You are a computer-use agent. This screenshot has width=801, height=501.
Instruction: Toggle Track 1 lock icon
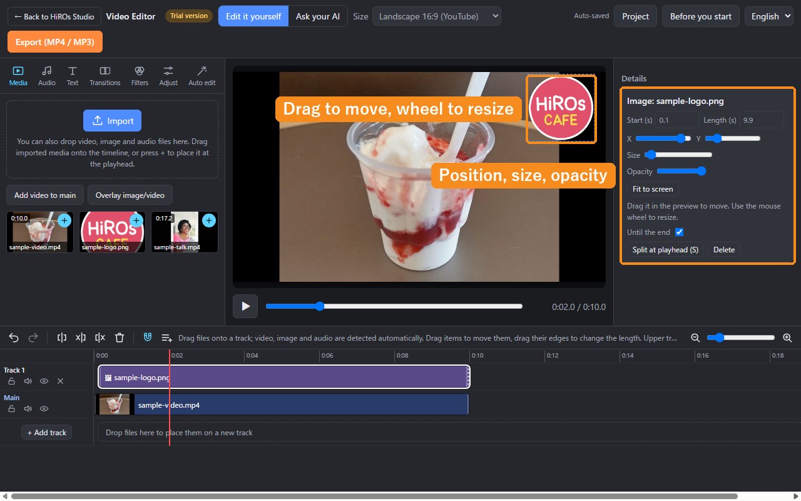(11, 381)
